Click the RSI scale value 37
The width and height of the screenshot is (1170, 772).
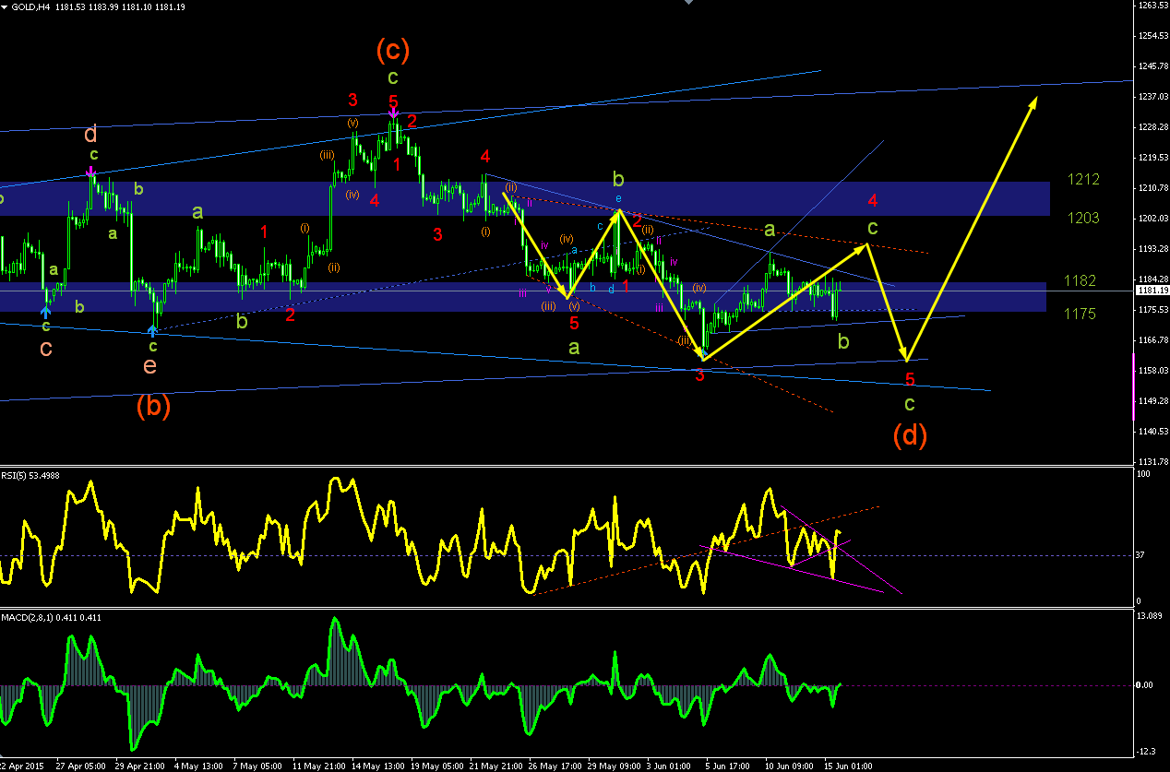pos(1141,554)
